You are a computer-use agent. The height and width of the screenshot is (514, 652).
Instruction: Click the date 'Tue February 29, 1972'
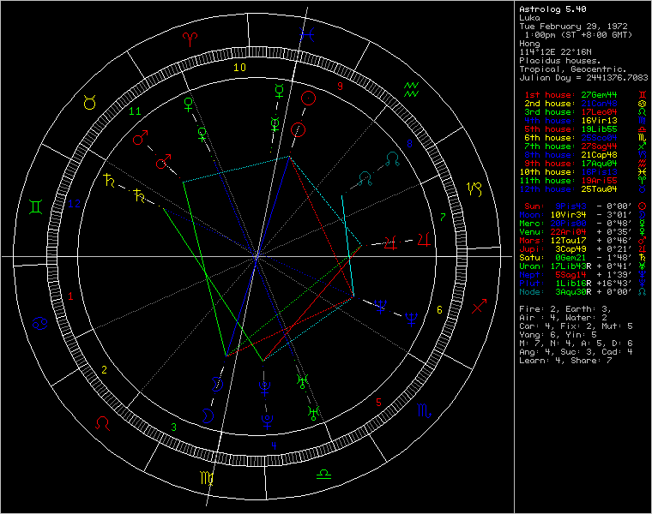click(573, 27)
